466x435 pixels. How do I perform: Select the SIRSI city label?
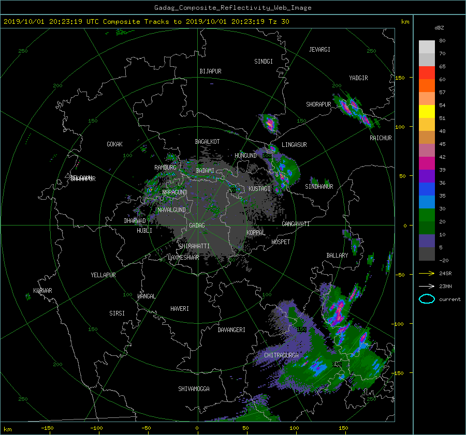coord(117,313)
